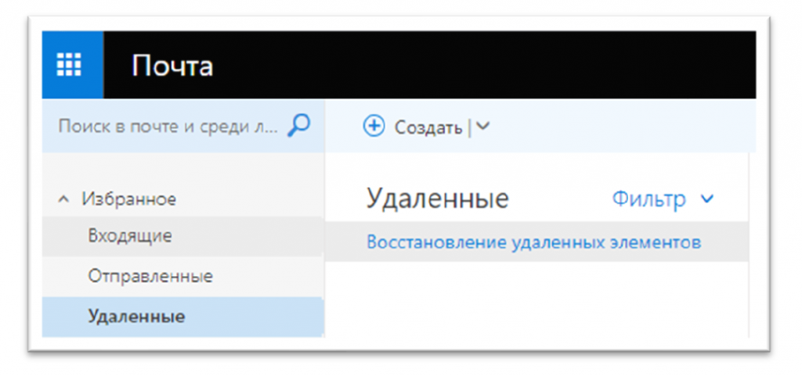Click the black header bar right of Почта

(486, 66)
